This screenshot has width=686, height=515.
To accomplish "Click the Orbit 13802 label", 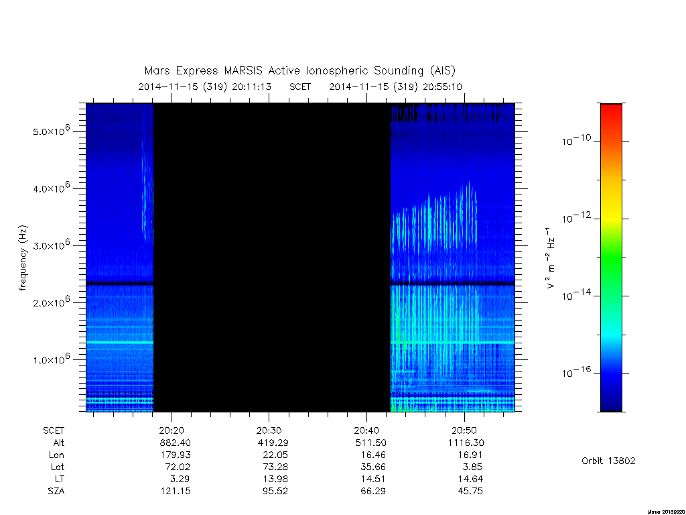I will click(x=608, y=461).
